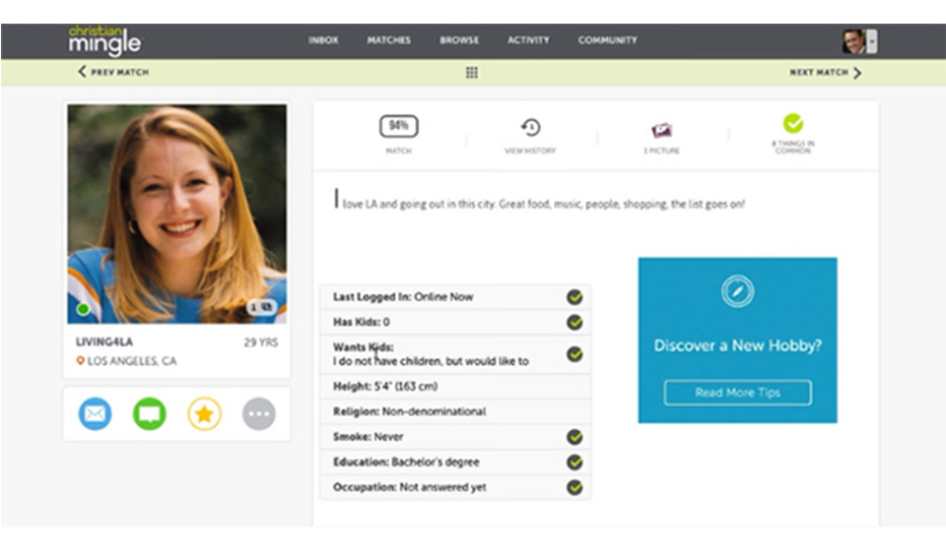The width and height of the screenshot is (946, 552).
Task: Toggle the checkmark beside Smoke: Never
Action: click(x=574, y=437)
